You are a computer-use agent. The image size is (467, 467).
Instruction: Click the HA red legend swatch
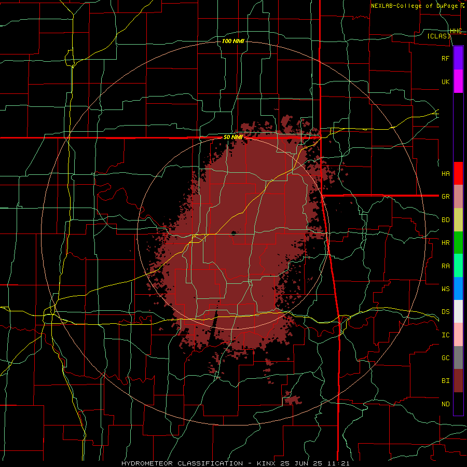pyautogui.click(x=458, y=173)
